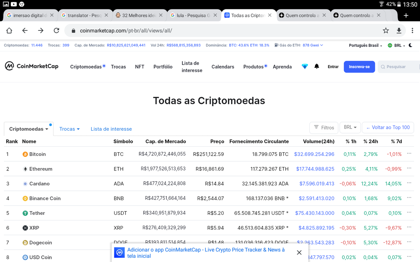
Task: Click the XRP coin icon
Action: (25, 228)
